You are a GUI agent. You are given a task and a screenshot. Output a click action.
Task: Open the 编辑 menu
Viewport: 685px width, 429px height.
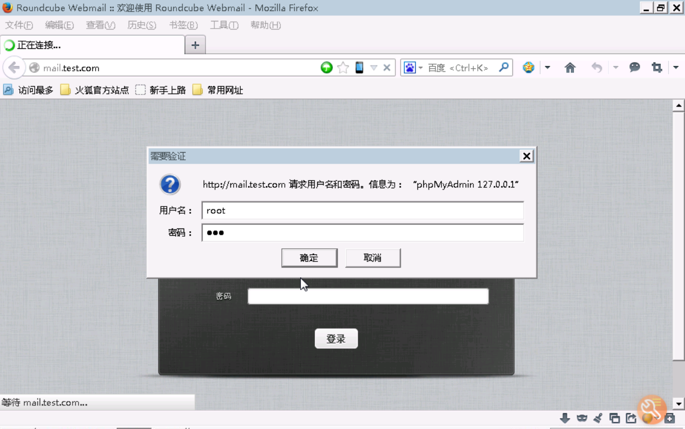(59, 25)
